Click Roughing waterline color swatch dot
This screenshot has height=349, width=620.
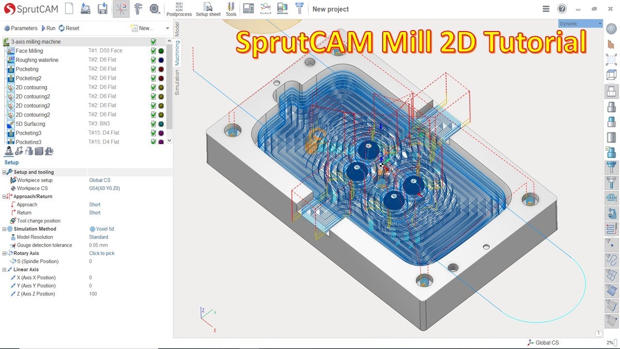161,60
